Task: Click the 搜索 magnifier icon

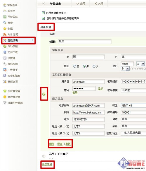Action: pyautogui.click(x=5, y=23)
